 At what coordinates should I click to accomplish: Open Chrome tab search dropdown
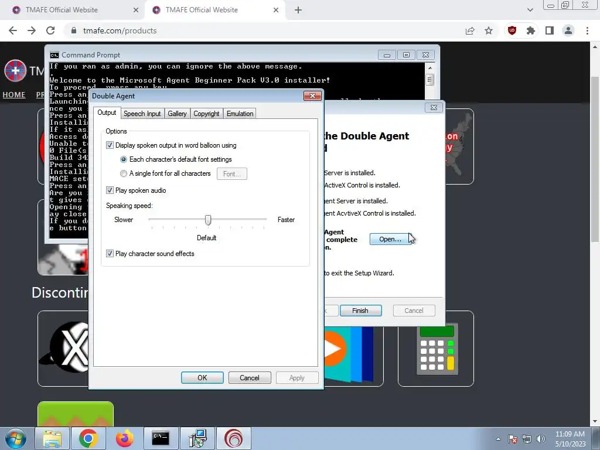530,10
